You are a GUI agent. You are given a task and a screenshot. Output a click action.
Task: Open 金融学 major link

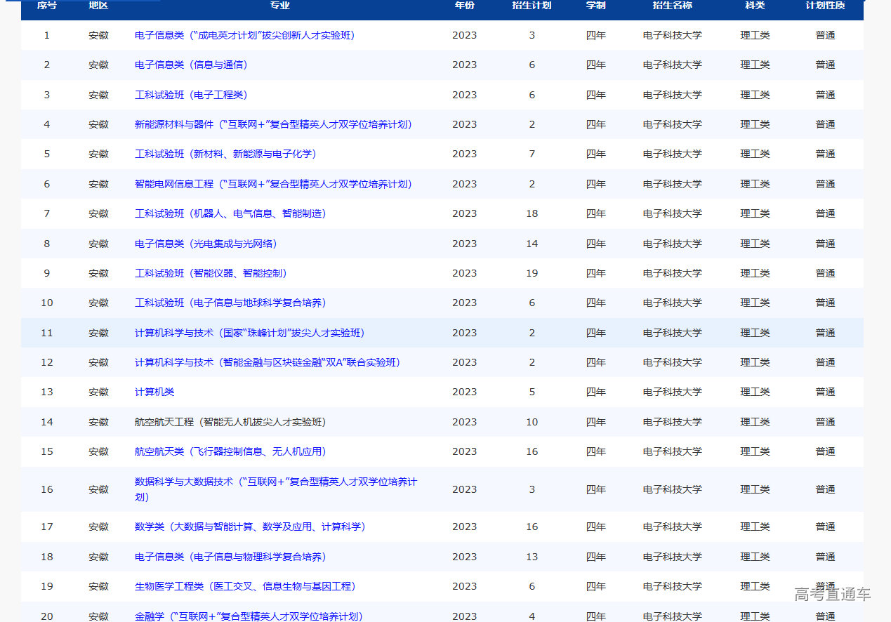pyautogui.click(x=249, y=616)
